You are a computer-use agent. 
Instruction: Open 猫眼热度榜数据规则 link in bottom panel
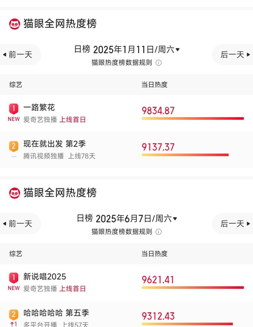[x=122, y=232]
